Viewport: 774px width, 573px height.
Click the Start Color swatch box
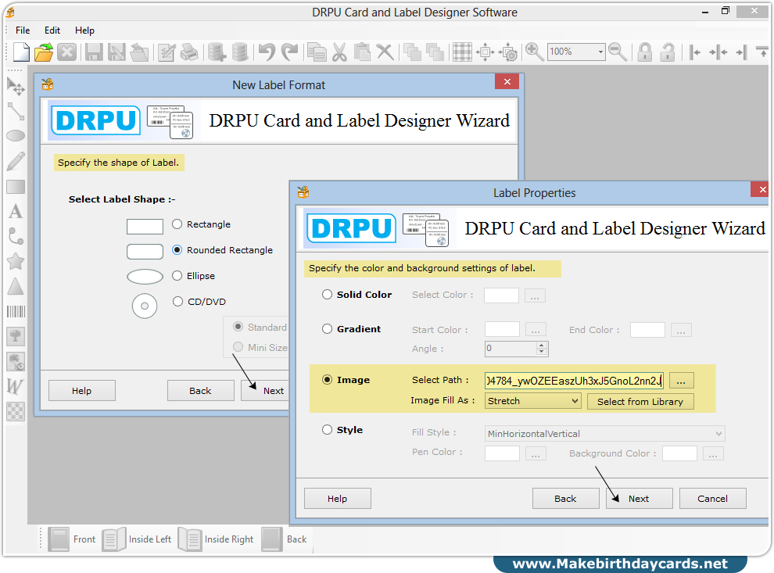502,329
